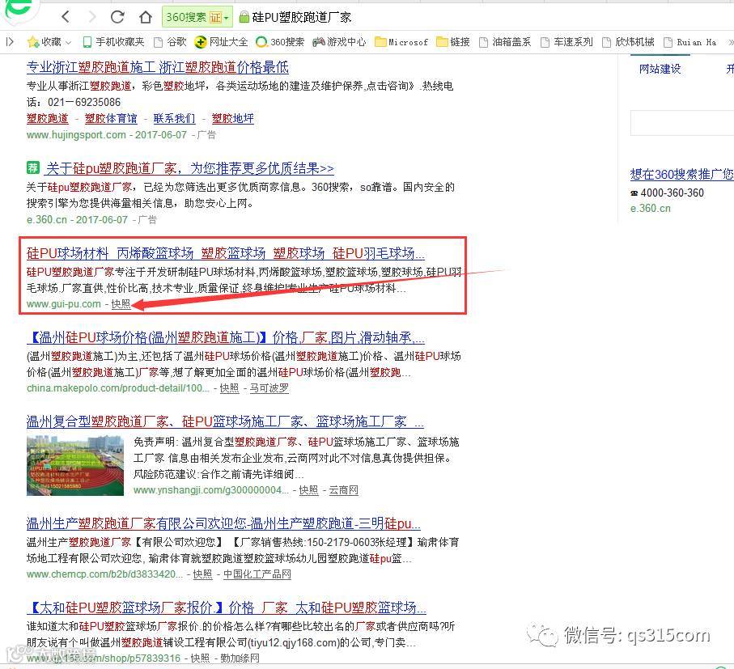This screenshot has height=669, width=734.
Task: Click e.360.cn URL under recommendation result
Action: 47,219
